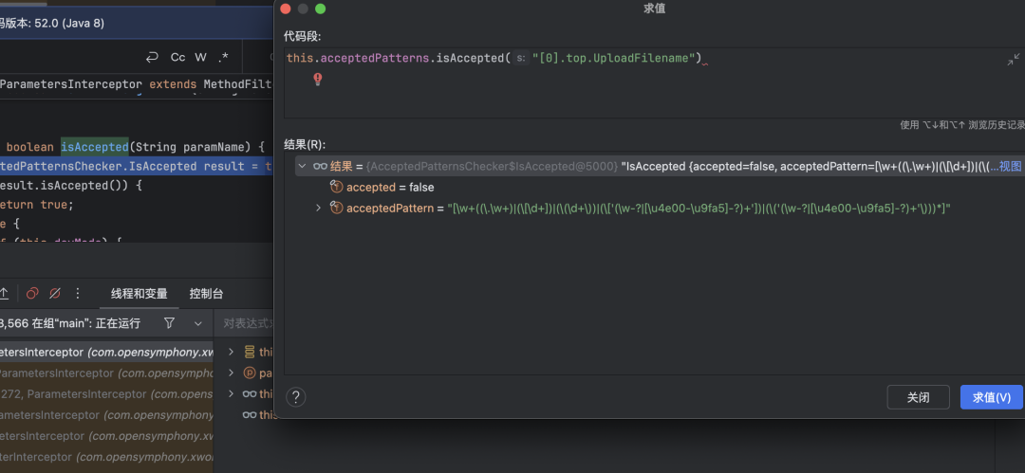
Task: Click the newline arrow icon in search bar
Action: 152,58
